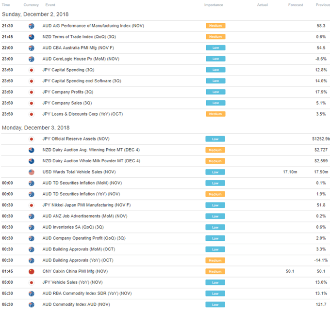Click the Actual column header

(263, 5)
